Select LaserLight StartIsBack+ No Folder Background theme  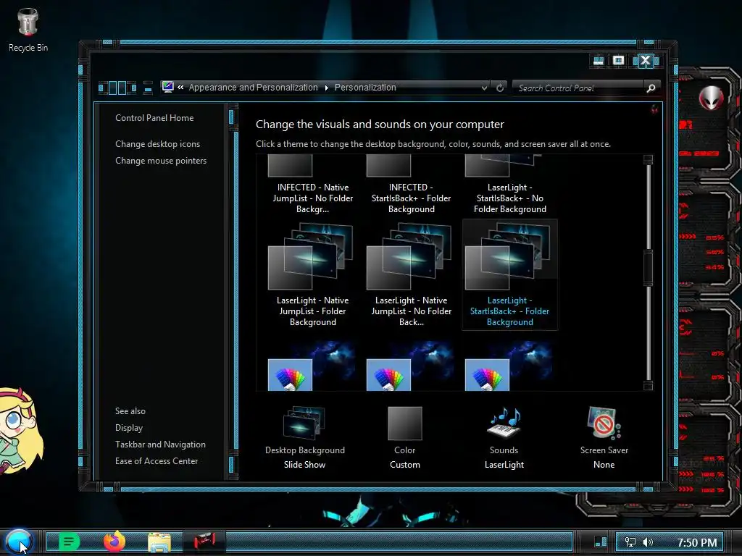tap(509, 185)
